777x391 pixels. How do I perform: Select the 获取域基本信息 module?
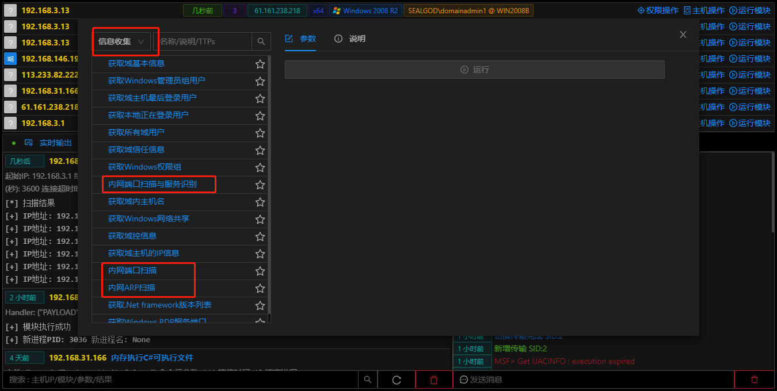point(136,63)
